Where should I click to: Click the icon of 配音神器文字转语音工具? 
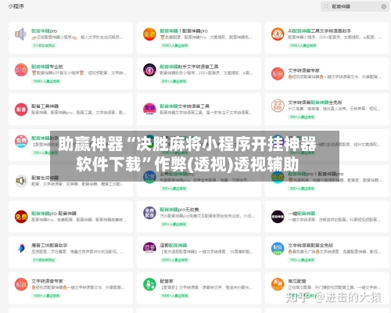[149, 110]
